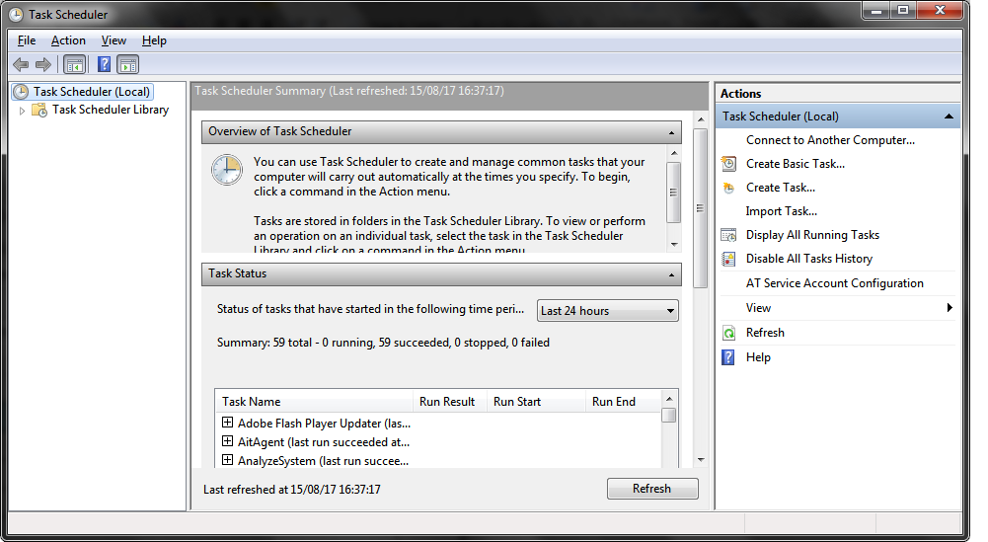Click the Run Result column header
This screenshot has height=542, width=988.
point(449,402)
